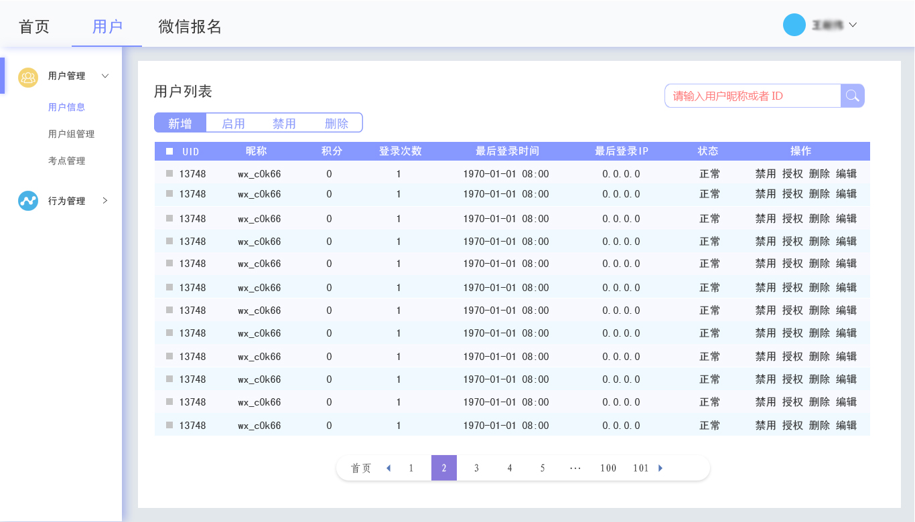
Task: Switch to the 首页 top tab
Action: [x=34, y=27]
